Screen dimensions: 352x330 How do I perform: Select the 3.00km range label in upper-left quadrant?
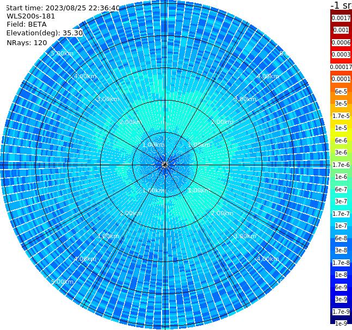[108, 99]
